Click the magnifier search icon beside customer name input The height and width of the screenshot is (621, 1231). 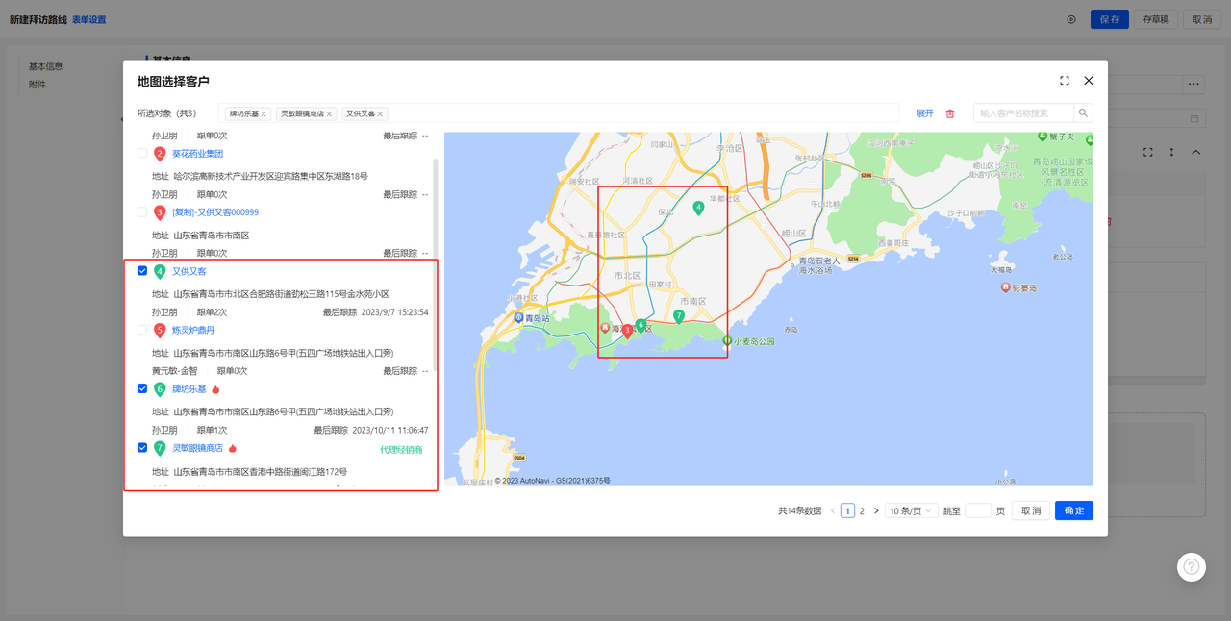[x=1083, y=113]
